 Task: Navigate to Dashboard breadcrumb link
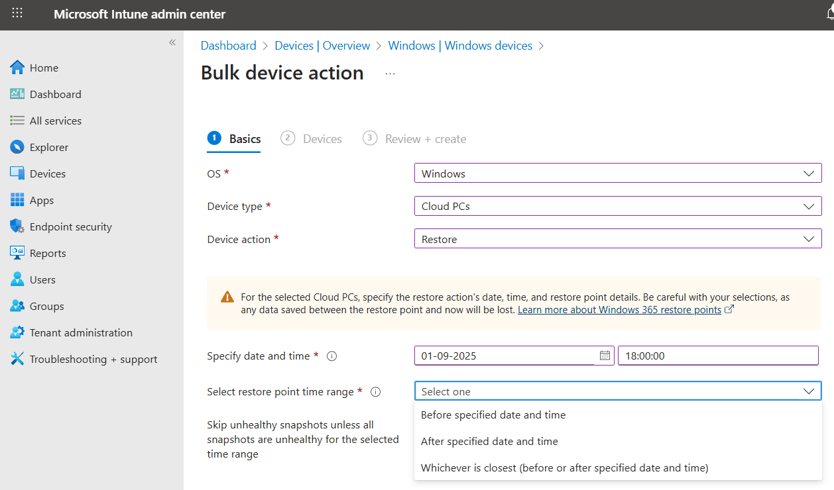tap(228, 46)
